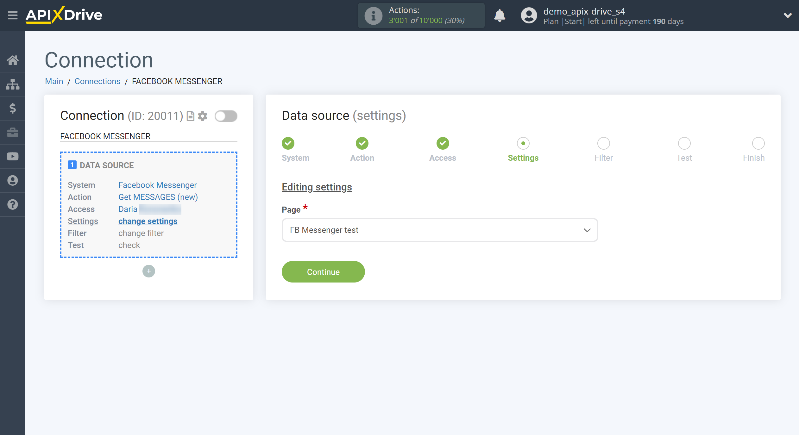
Task: Click the FACEBOOK MESSENGER breadcrumb text
Action: tap(177, 81)
